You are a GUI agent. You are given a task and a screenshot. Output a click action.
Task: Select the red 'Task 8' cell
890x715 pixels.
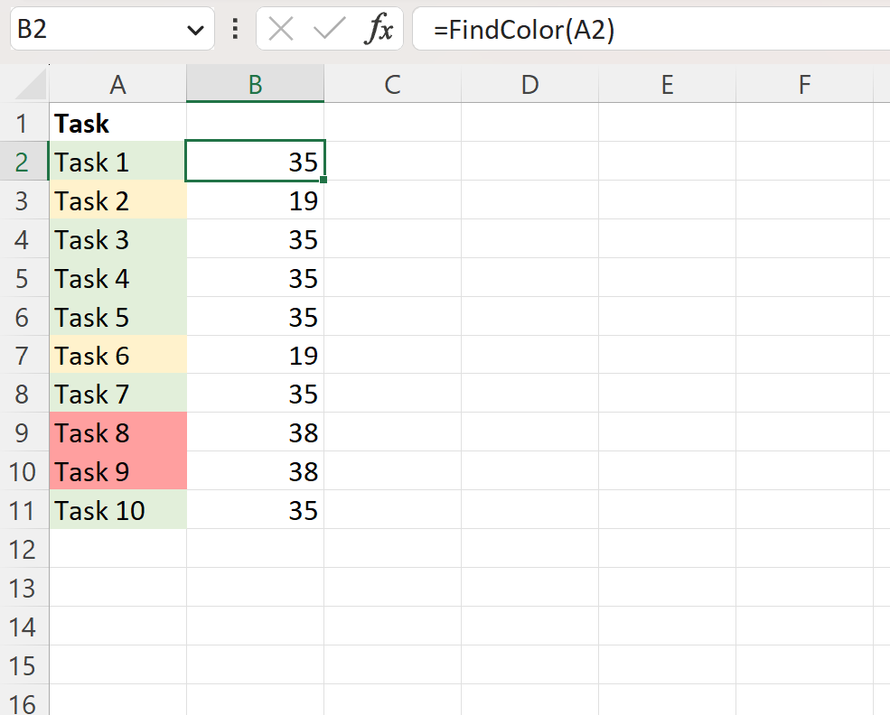click(x=117, y=432)
